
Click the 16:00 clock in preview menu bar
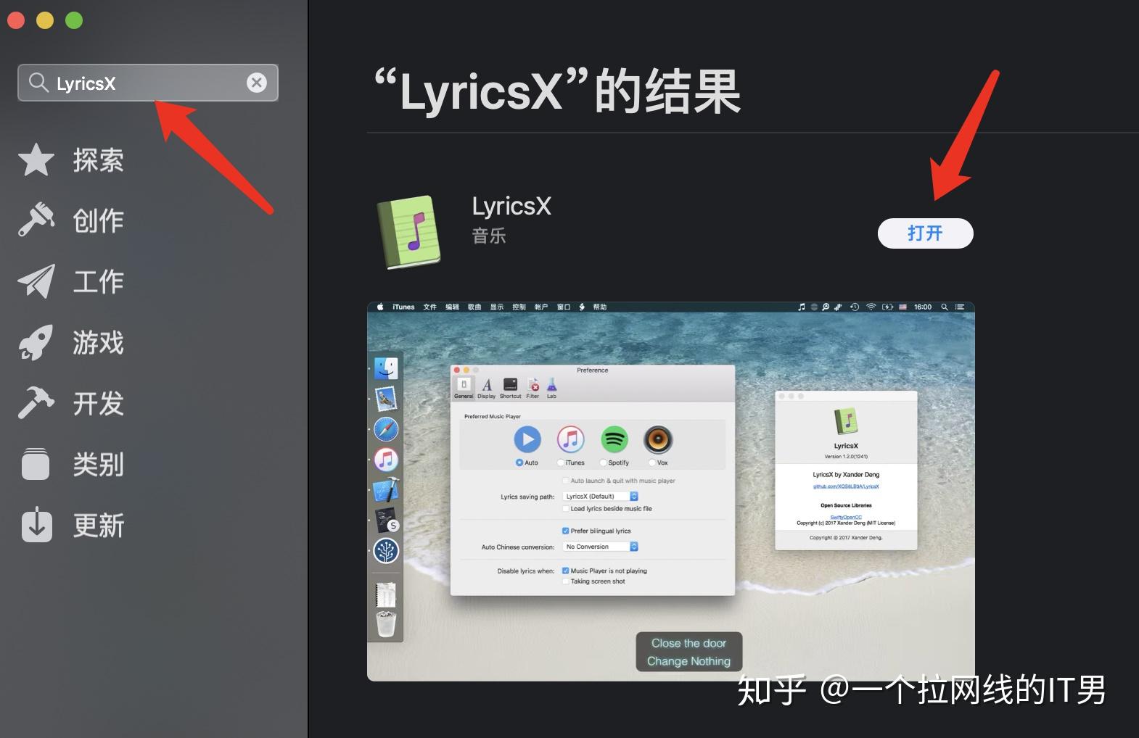pyautogui.click(x=923, y=307)
